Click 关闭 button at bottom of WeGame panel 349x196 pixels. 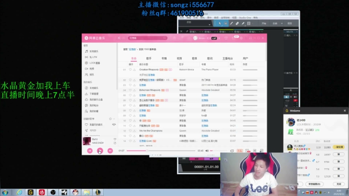click(x=339, y=184)
